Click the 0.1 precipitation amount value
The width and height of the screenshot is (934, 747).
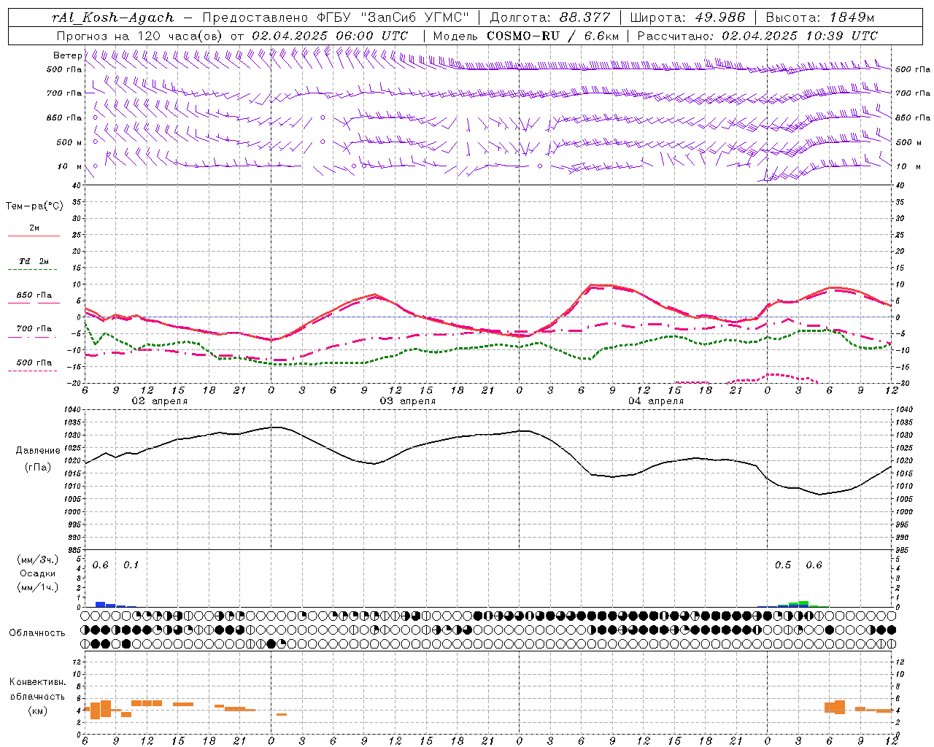click(131, 565)
